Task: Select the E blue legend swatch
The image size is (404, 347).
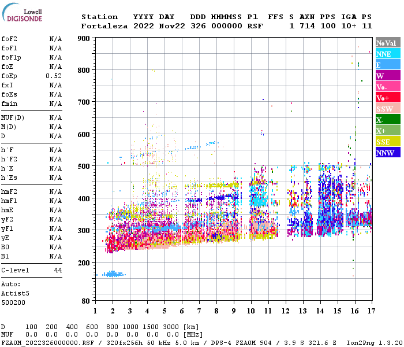Action: point(388,65)
